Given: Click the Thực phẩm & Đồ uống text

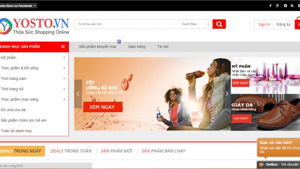Looking at the screenshot, I should (x=20, y=68).
